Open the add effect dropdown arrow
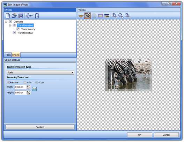This screenshot has width=184, height=142. 32,16
